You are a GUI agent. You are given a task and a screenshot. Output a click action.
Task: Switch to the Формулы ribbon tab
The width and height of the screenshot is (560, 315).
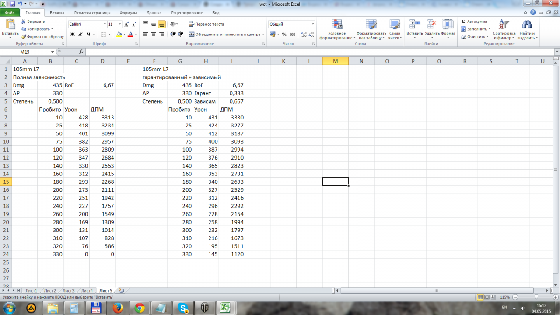point(128,13)
